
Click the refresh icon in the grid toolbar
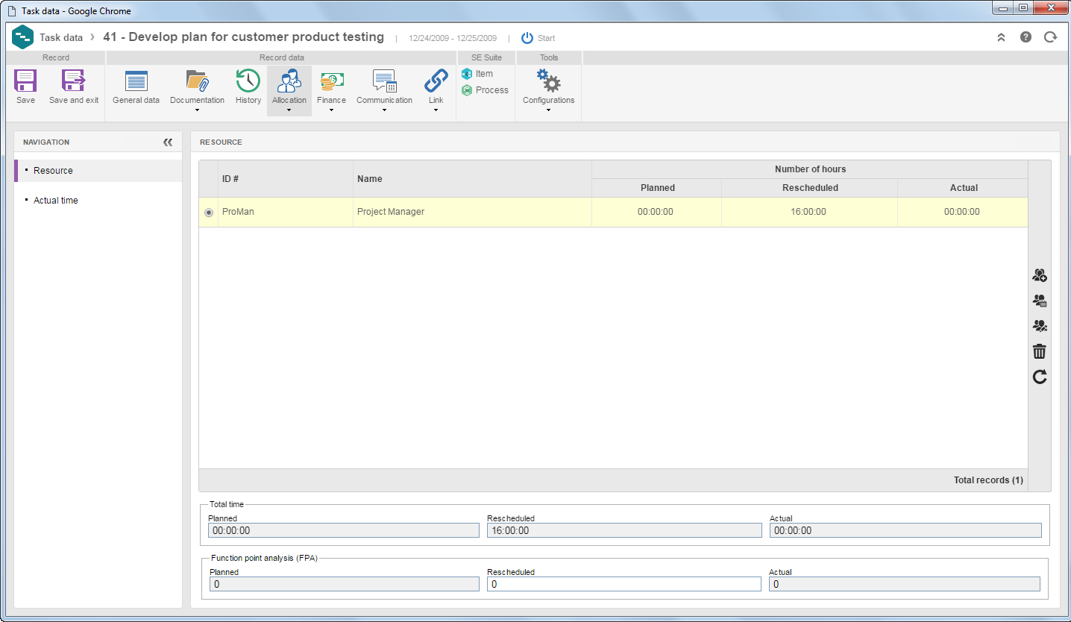click(1040, 377)
